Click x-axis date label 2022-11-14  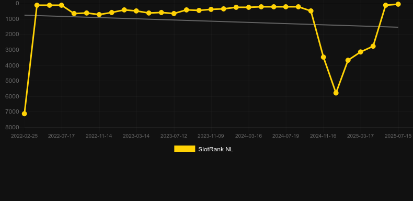(99, 136)
